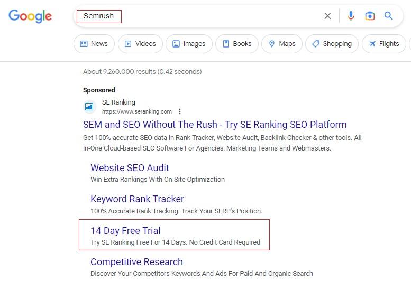
Task: Open the Flights filter tab
Action: [383, 44]
